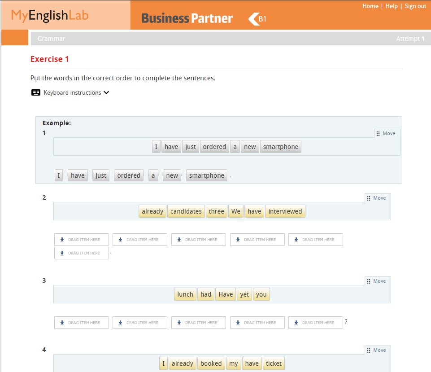Image resolution: width=431 pixels, height=372 pixels.
Task: Open the Help link
Action: click(392, 6)
